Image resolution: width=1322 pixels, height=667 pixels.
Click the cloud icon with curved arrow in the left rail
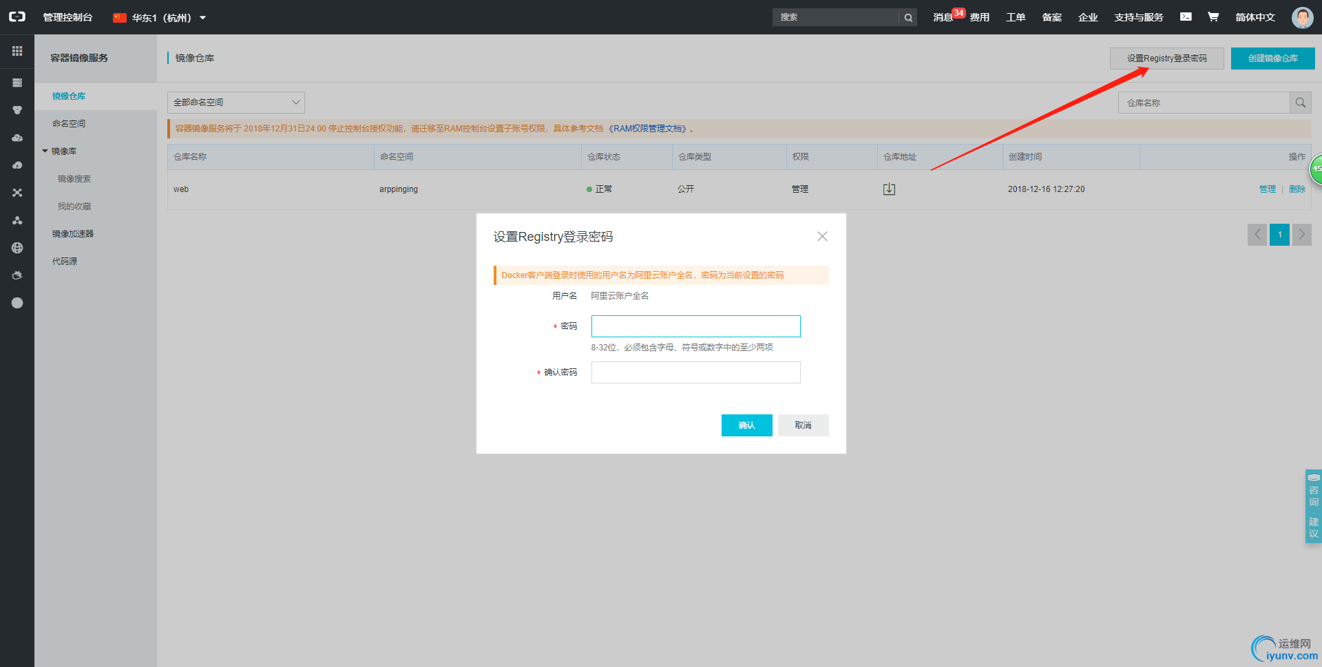tap(17, 165)
